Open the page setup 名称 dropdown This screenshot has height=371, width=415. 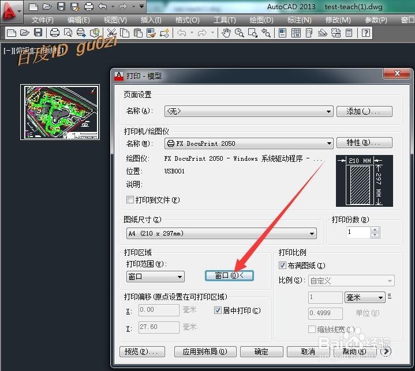point(249,111)
